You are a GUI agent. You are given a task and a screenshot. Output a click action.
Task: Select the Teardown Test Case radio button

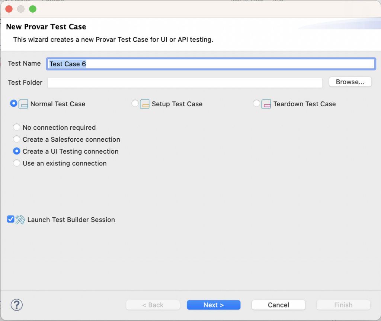point(256,104)
